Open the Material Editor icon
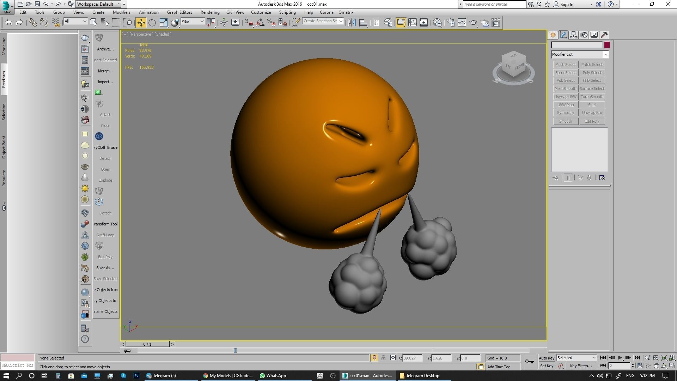 click(437, 23)
